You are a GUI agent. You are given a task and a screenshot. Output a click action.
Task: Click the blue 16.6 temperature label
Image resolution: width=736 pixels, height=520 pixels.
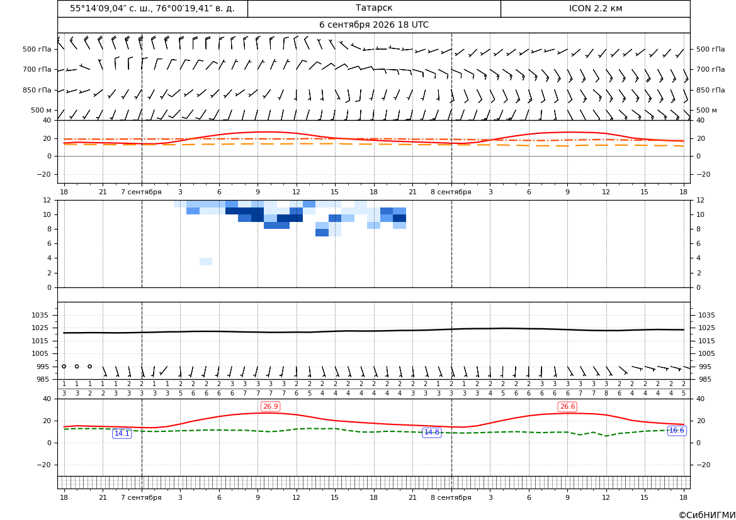coord(677,431)
